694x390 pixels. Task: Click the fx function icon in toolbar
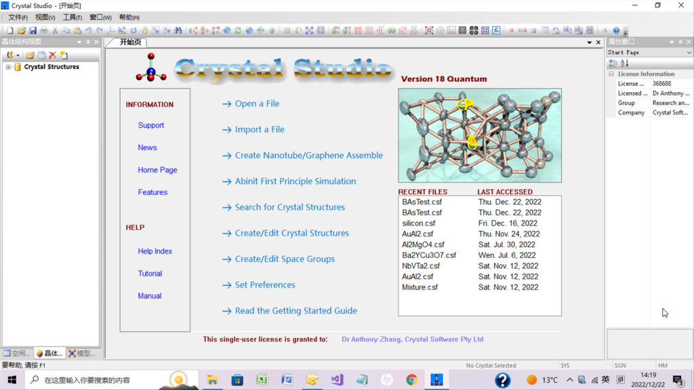pos(496,30)
